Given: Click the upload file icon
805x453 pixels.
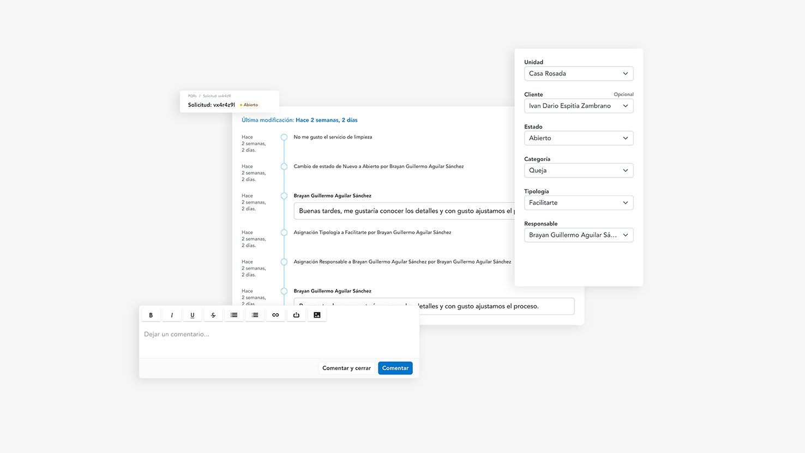Looking at the screenshot, I should (x=296, y=315).
